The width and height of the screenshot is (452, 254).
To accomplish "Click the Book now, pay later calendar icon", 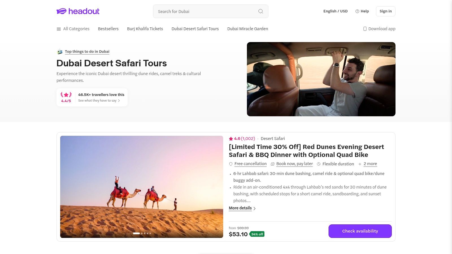I will (272, 164).
